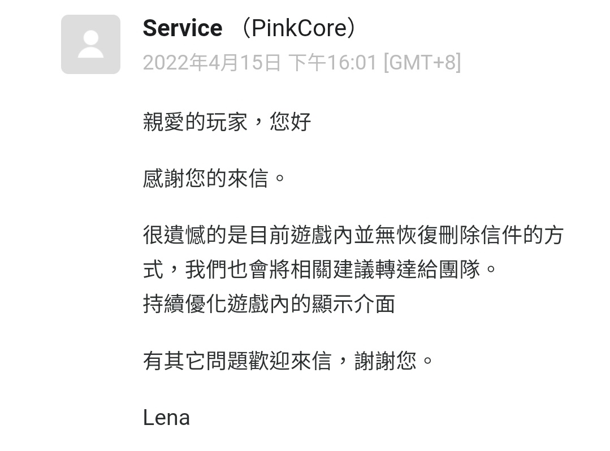
Task: Click the line 持續優化遊戲內的顯示介面
Action: click(x=269, y=303)
